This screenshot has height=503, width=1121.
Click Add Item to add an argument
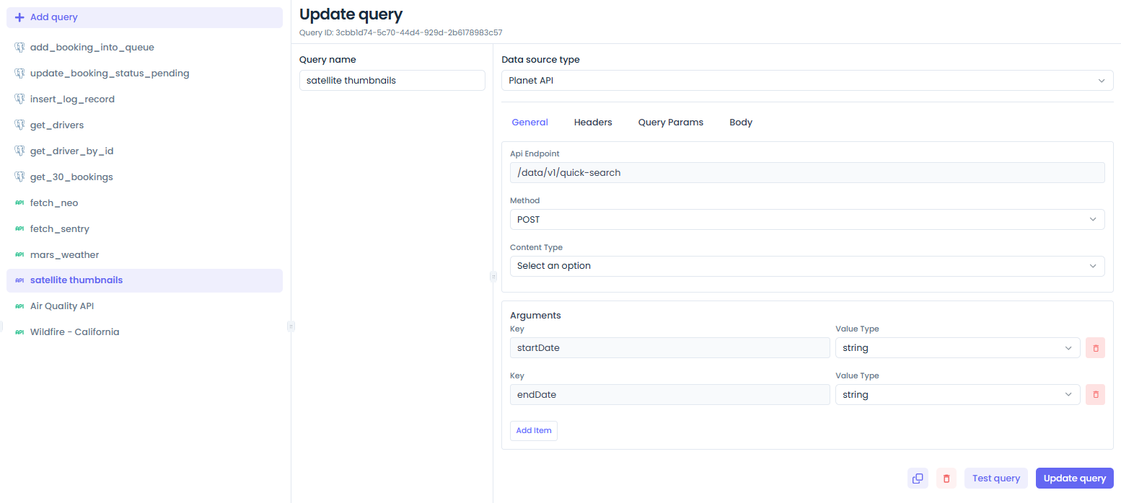(x=533, y=430)
